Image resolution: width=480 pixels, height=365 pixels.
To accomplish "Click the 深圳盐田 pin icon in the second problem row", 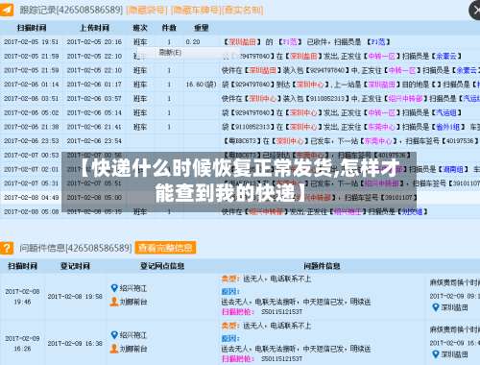I will [x=435, y=354].
